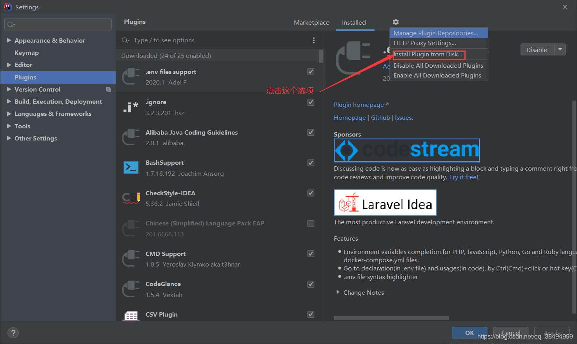The image size is (577, 344).
Task: Focus the settings search input field
Action: (x=58, y=25)
